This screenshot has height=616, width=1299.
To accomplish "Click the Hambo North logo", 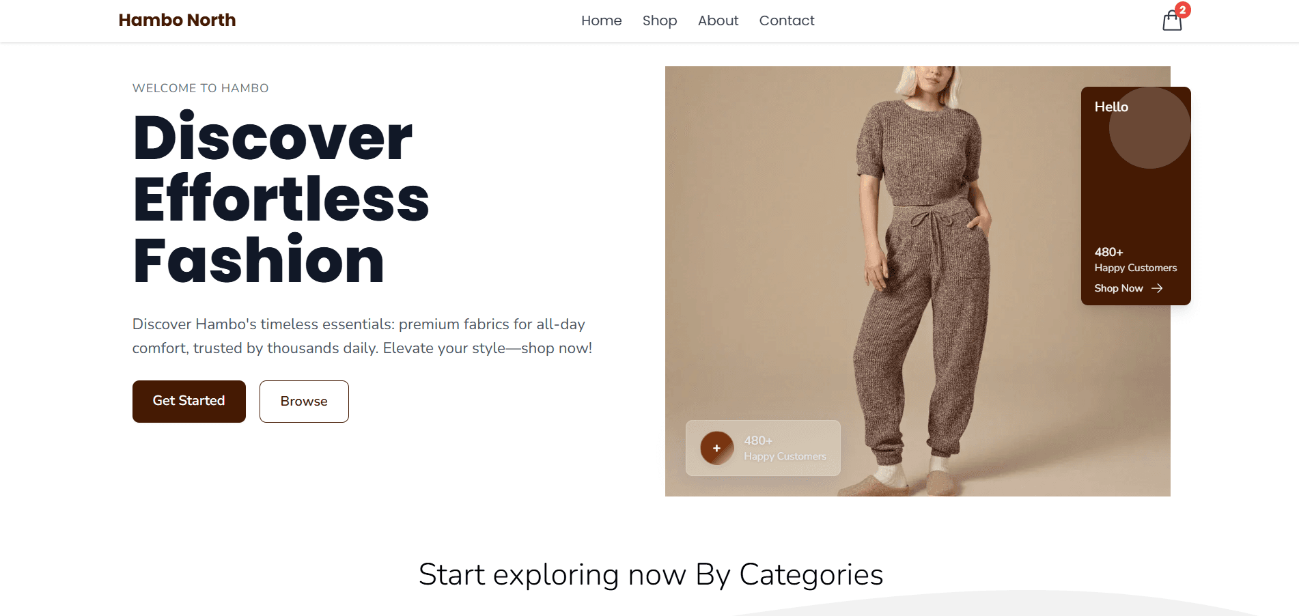I will 177,20.
